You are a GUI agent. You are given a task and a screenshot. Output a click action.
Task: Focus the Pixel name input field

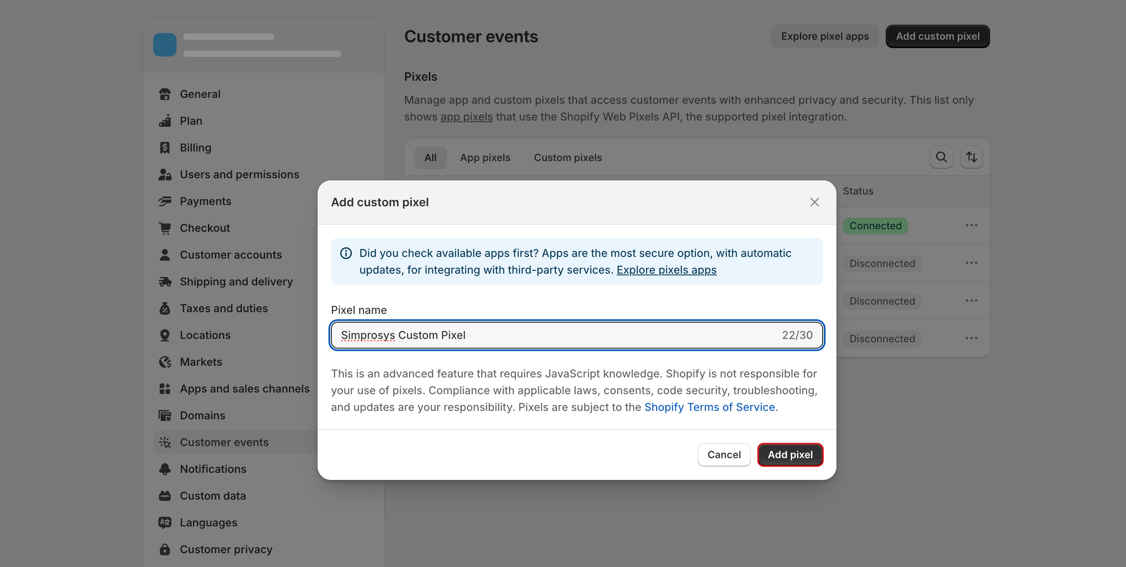[577, 335]
